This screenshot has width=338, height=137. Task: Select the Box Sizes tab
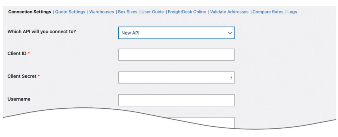[128, 12]
